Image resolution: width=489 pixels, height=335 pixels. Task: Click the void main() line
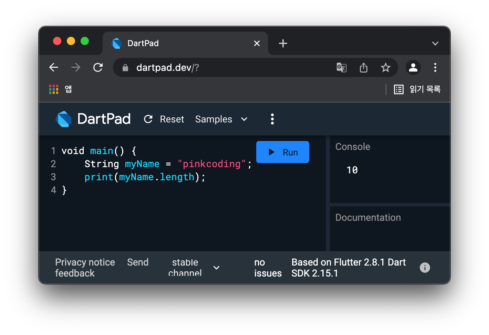99,151
